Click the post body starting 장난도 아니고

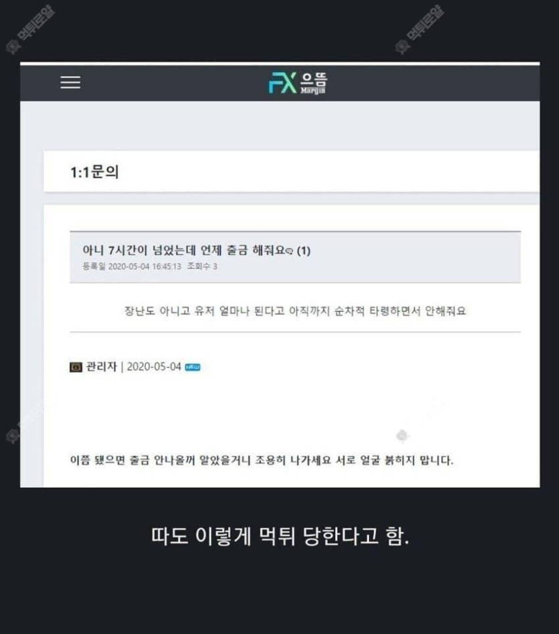[295, 311]
